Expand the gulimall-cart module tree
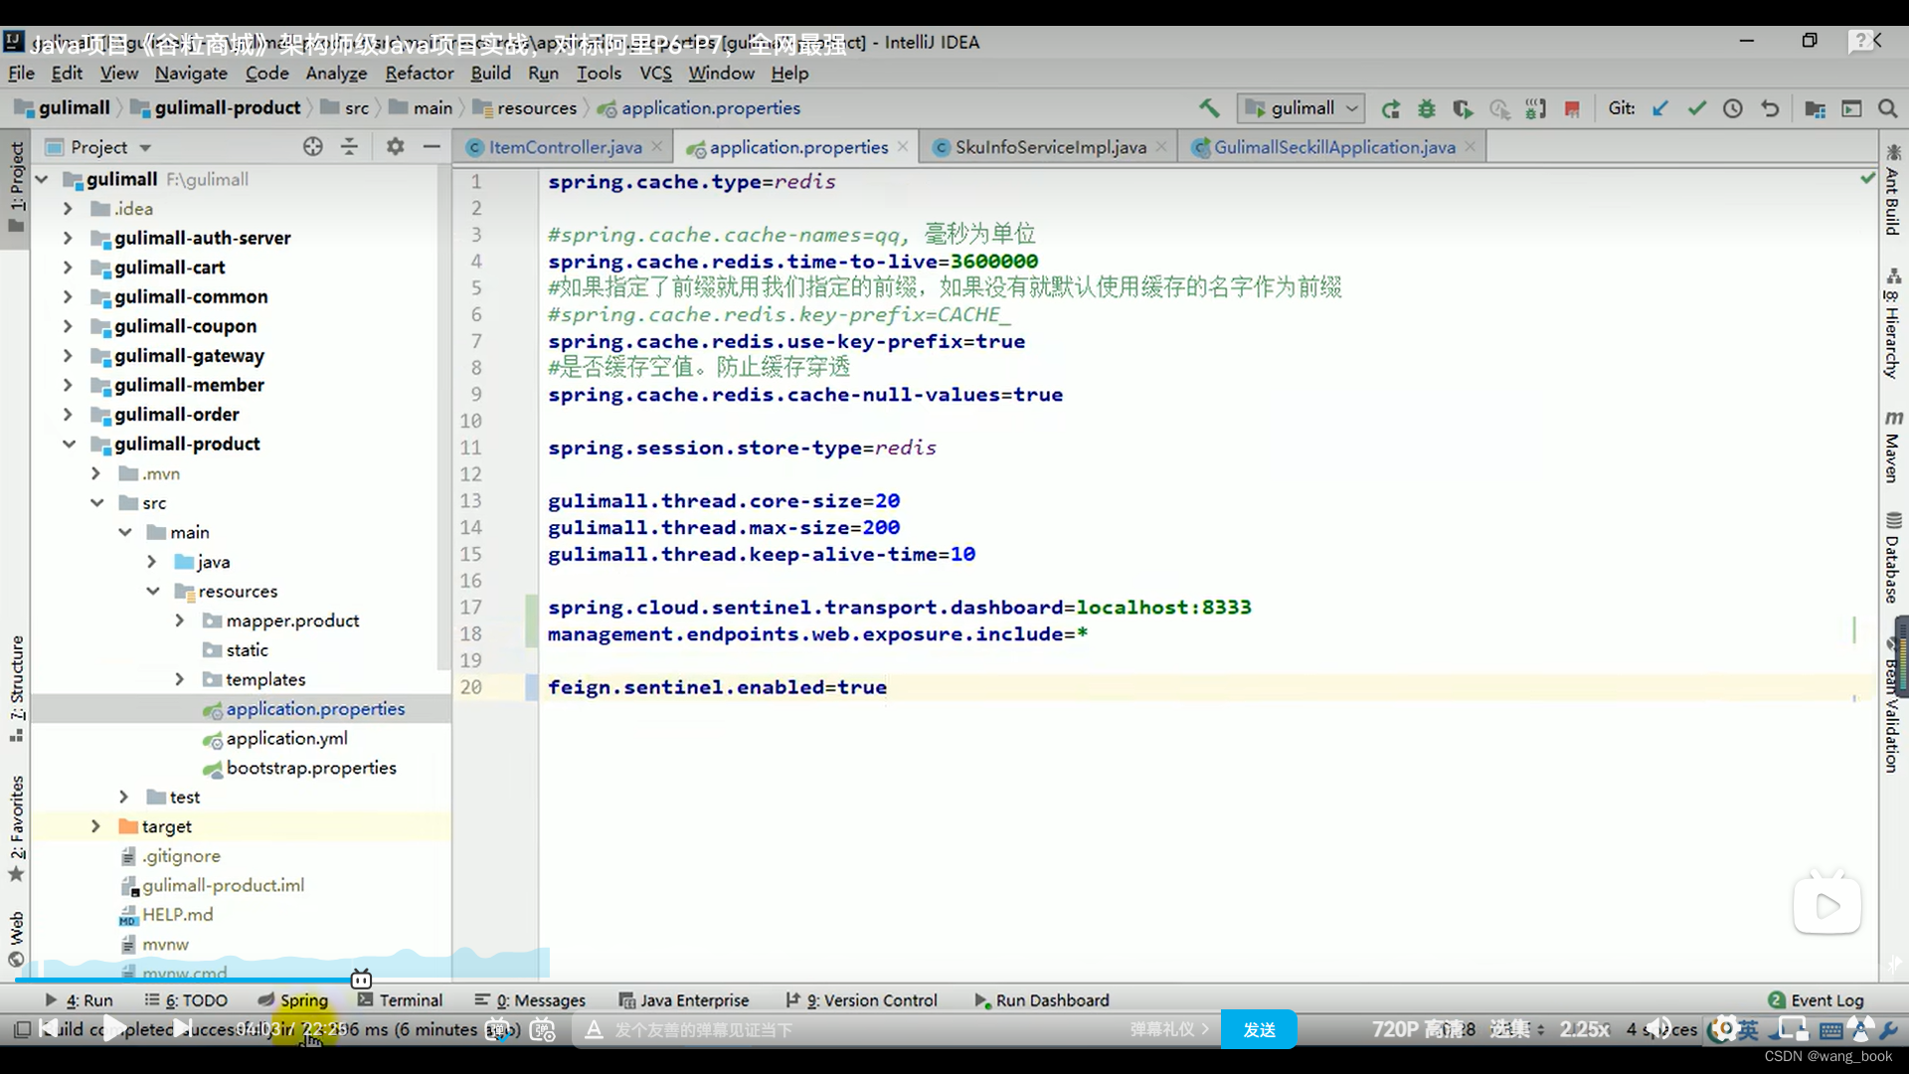The height and width of the screenshot is (1074, 1909). click(x=67, y=267)
